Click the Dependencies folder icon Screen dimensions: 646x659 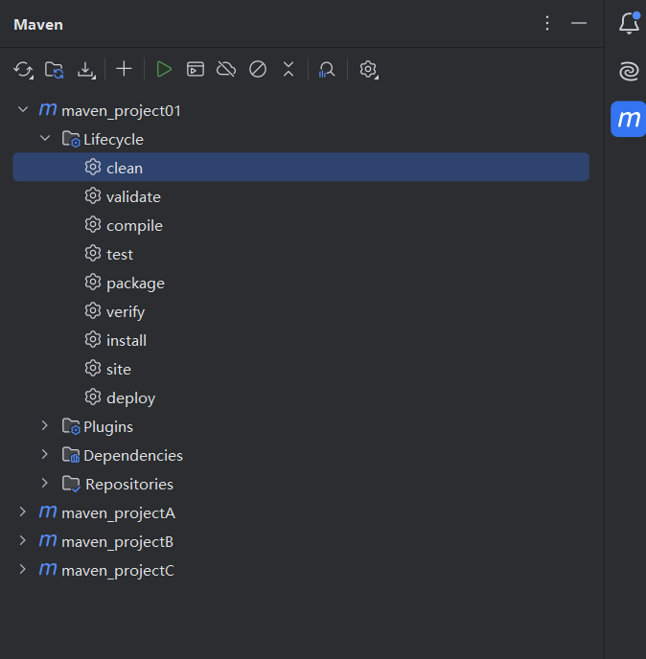[71, 455]
